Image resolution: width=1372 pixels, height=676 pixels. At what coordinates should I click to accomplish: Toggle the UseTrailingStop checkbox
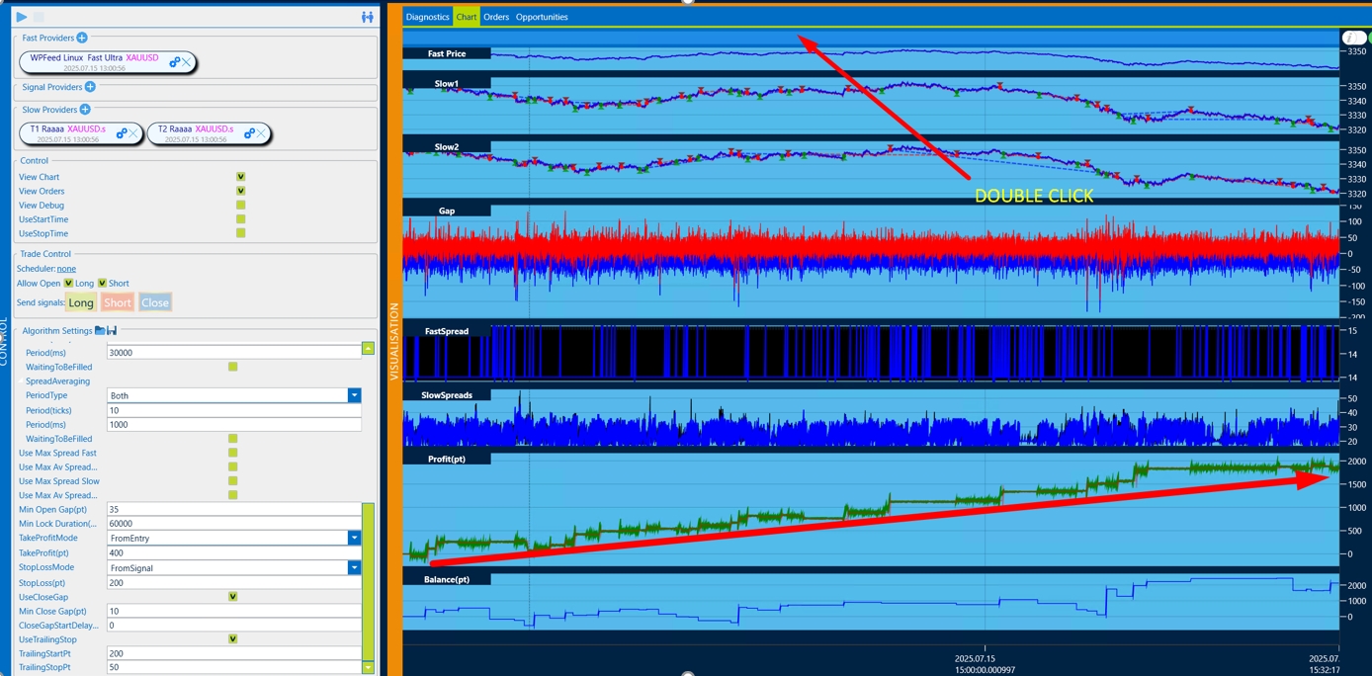[x=232, y=639]
